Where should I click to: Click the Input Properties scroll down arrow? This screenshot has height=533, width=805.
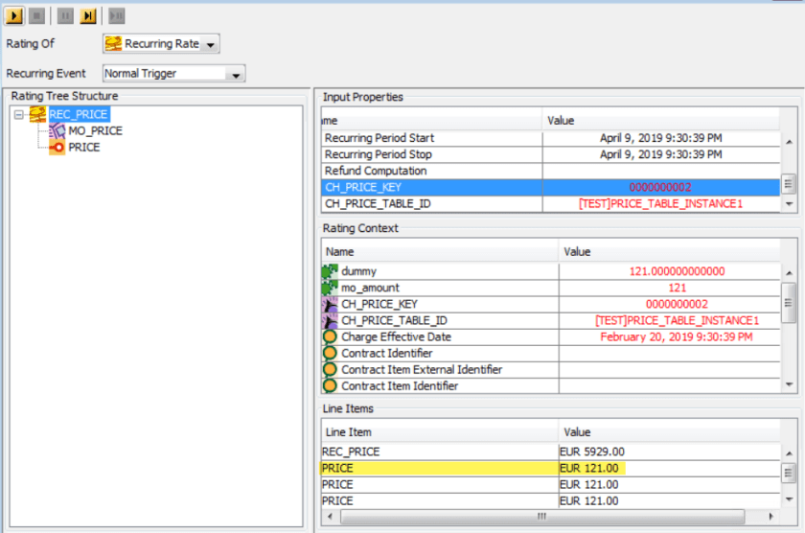tap(789, 203)
